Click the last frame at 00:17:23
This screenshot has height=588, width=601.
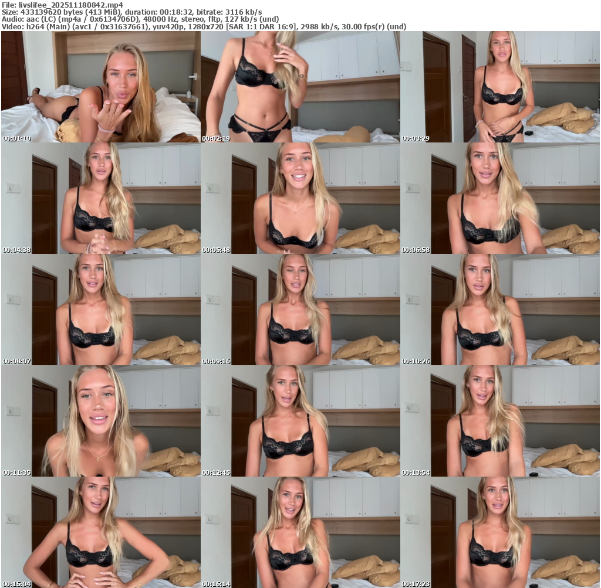click(x=500, y=532)
